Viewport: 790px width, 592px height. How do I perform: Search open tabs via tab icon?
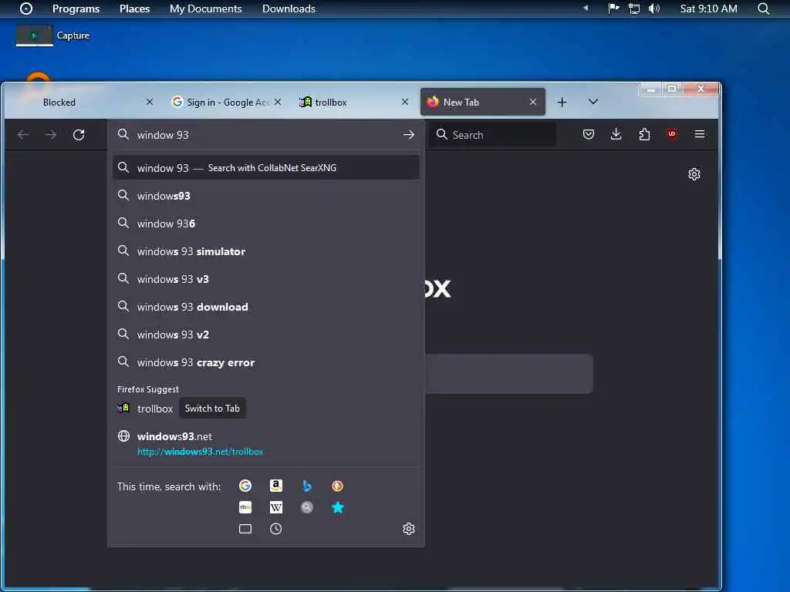point(245,529)
